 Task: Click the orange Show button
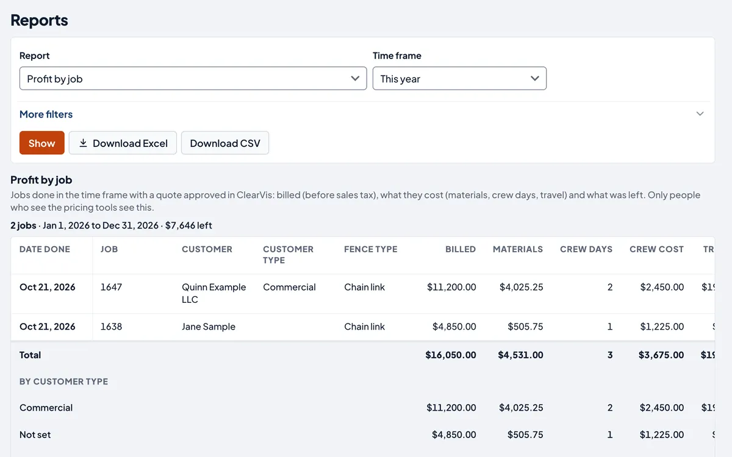[x=41, y=143]
